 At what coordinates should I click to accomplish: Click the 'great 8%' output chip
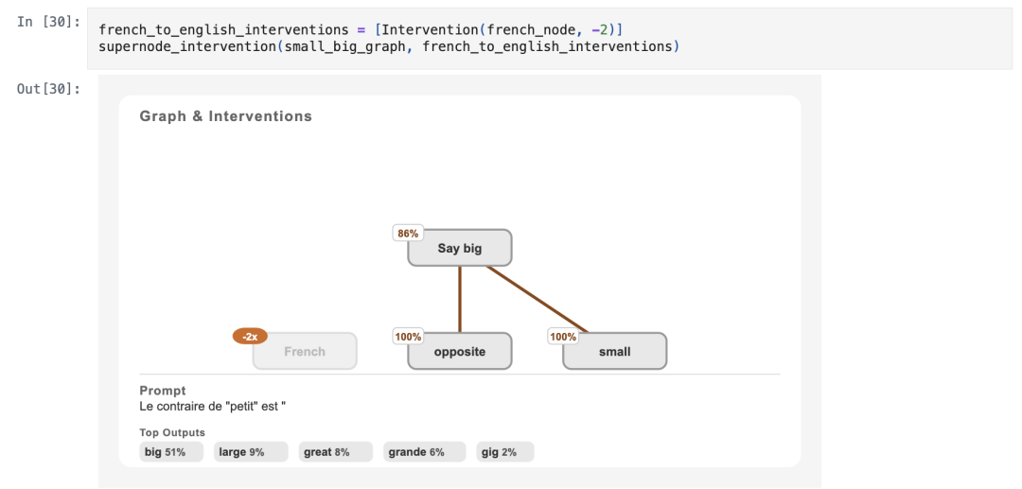pos(336,452)
